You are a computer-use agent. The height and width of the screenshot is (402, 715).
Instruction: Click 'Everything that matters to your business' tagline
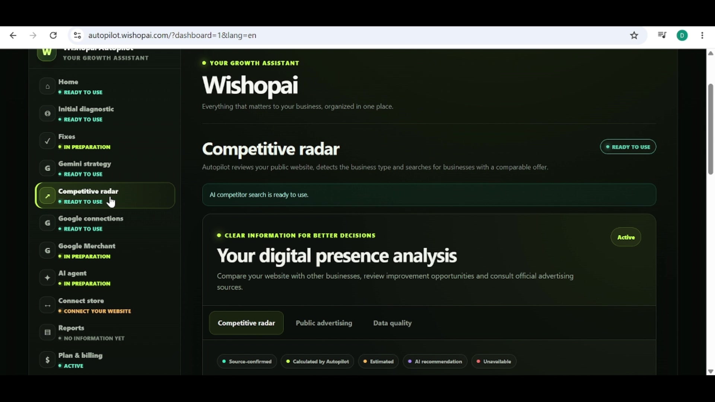point(298,106)
